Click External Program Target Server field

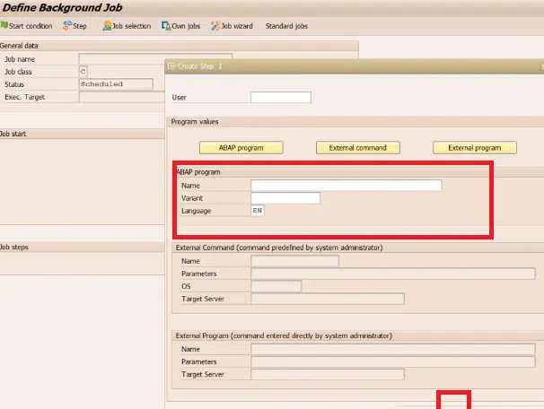pos(328,374)
